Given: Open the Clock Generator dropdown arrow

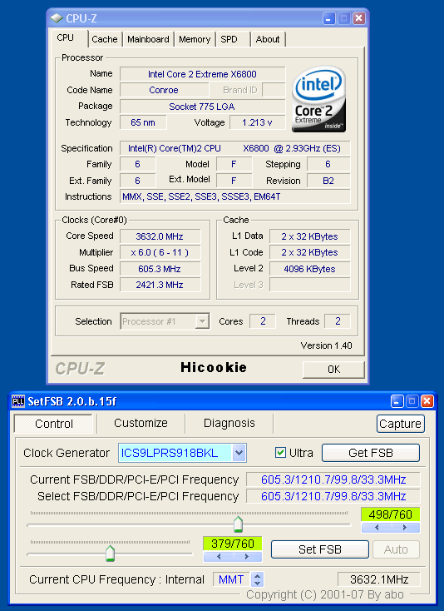Looking at the screenshot, I should pyautogui.click(x=239, y=453).
